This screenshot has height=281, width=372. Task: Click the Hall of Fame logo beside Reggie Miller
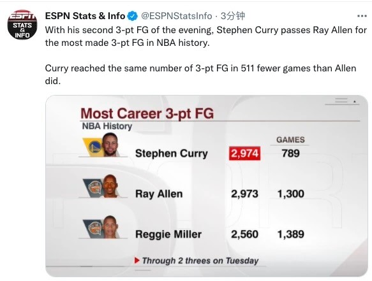tap(94, 229)
